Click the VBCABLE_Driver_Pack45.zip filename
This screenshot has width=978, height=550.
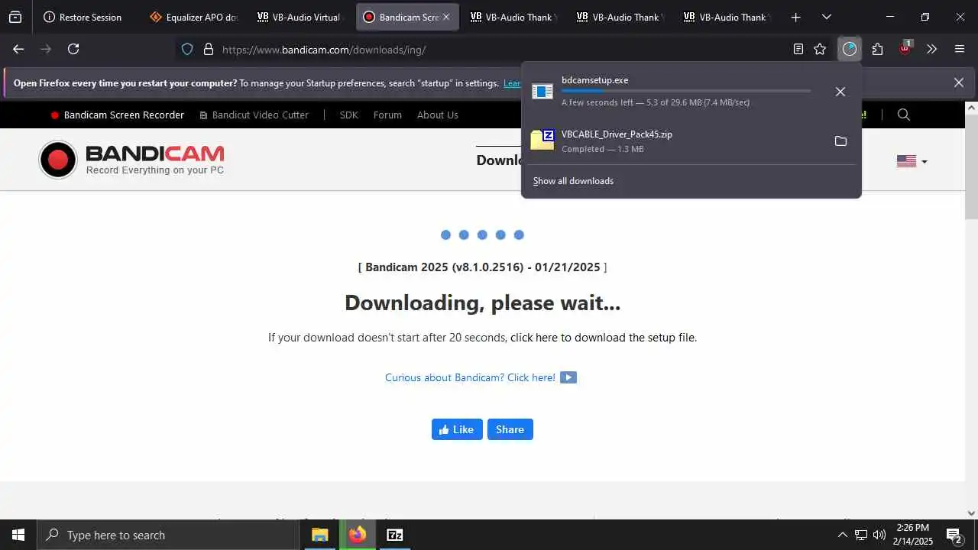[x=617, y=134]
